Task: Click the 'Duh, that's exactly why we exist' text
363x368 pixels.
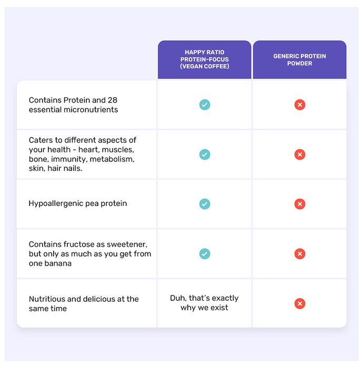Action: [204, 303]
